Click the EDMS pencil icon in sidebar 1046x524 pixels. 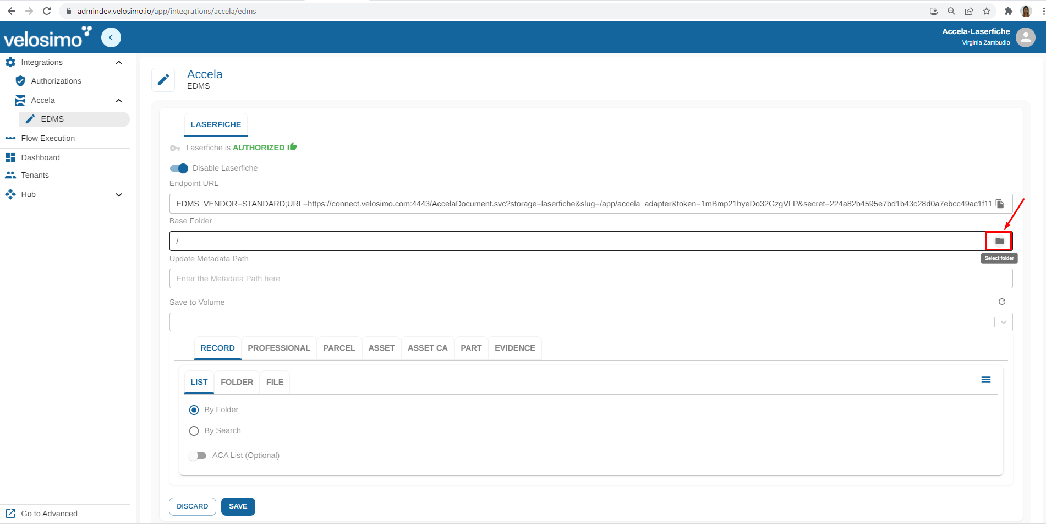tap(30, 119)
